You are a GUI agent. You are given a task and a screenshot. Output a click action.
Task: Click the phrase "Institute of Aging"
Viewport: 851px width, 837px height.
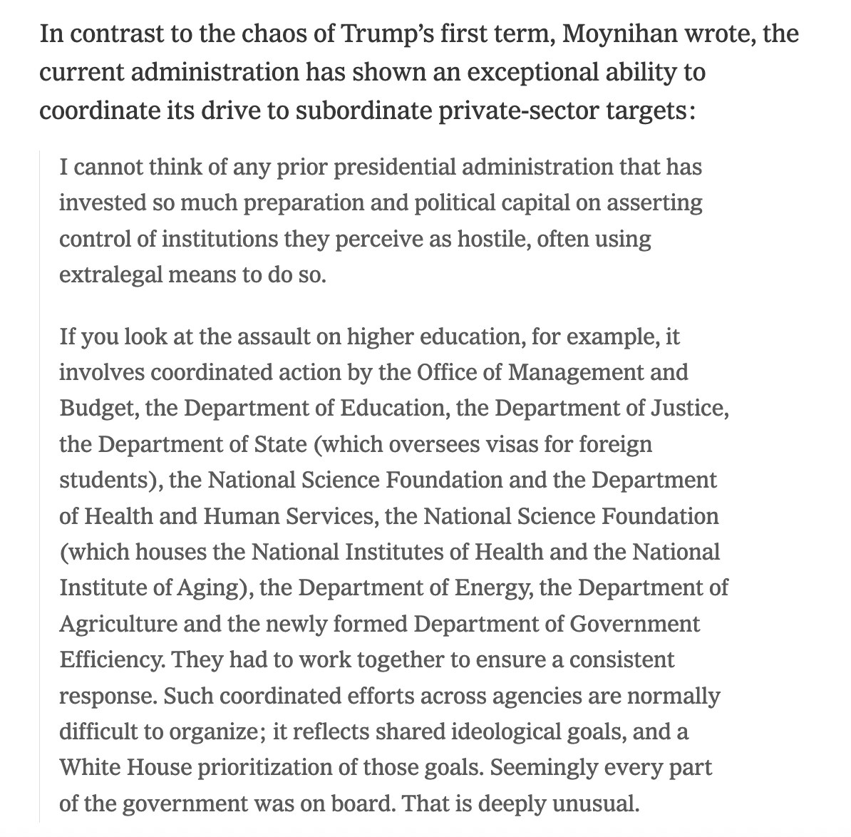coord(157,587)
